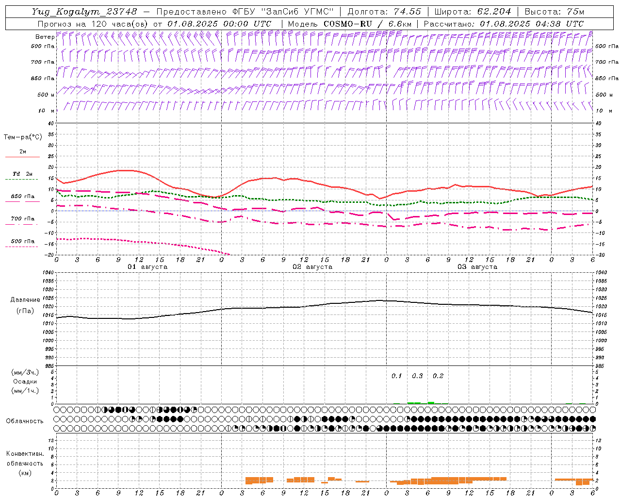Click the 700 гПа label in the temperature legend
The image size is (621, 497).
(23, 218)
